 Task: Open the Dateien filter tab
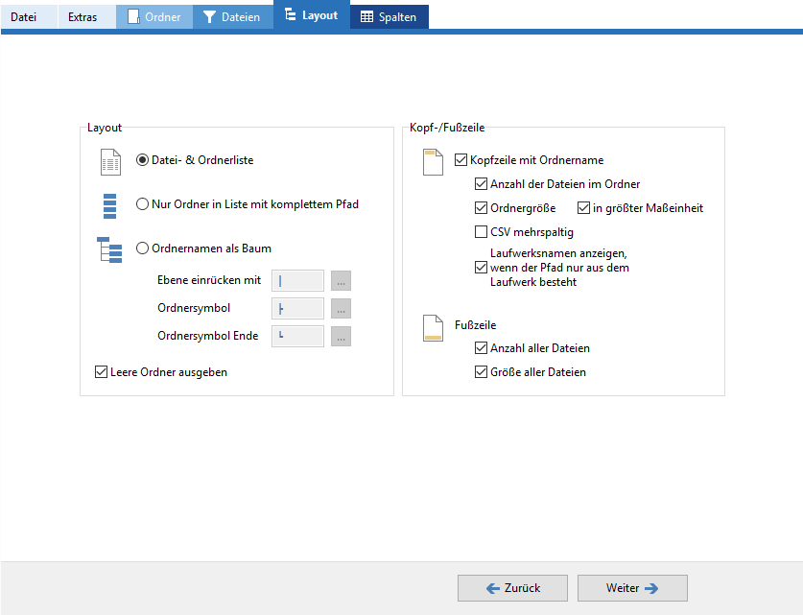click(x=231, y=16)
